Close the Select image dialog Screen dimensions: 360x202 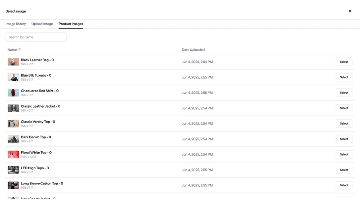pyautogui.click(x=350, y=11)
